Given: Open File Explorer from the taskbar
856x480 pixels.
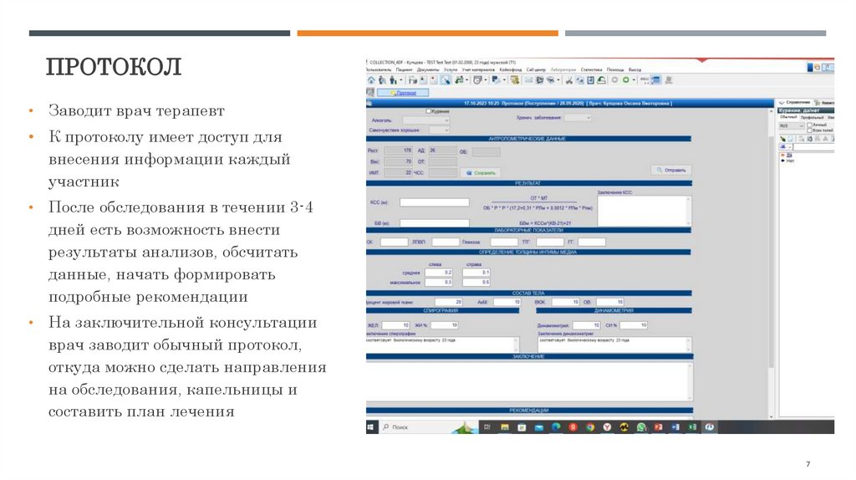Looking at the screenshot, I should pos(505,427).
